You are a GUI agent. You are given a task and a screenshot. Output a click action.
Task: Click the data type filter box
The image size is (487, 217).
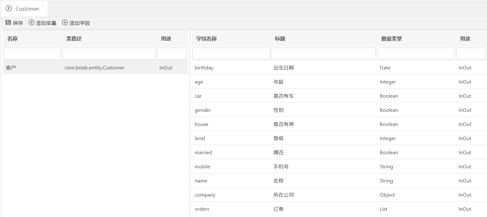click(x=416, y=54)
